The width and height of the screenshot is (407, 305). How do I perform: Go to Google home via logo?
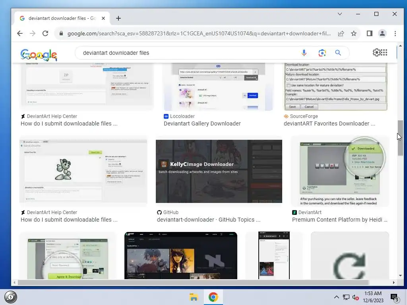(39, 55)
